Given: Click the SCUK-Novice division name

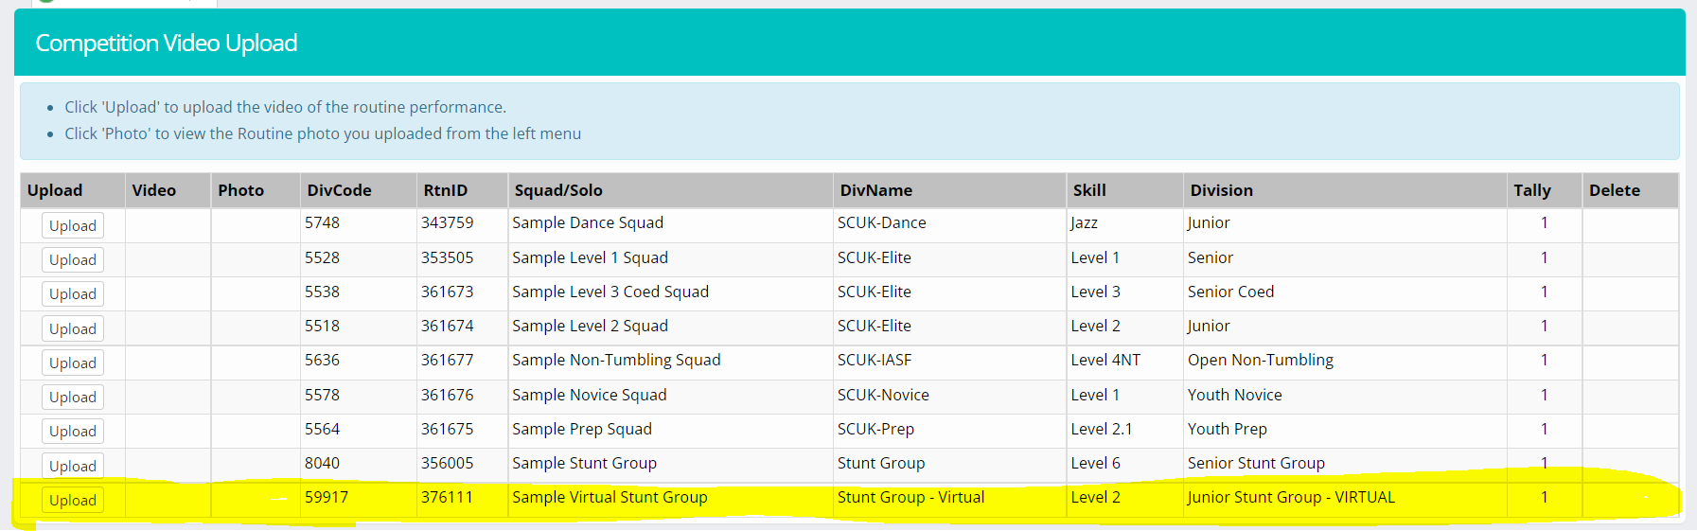Looking at the screenshot, I should [x=883, y=395].
